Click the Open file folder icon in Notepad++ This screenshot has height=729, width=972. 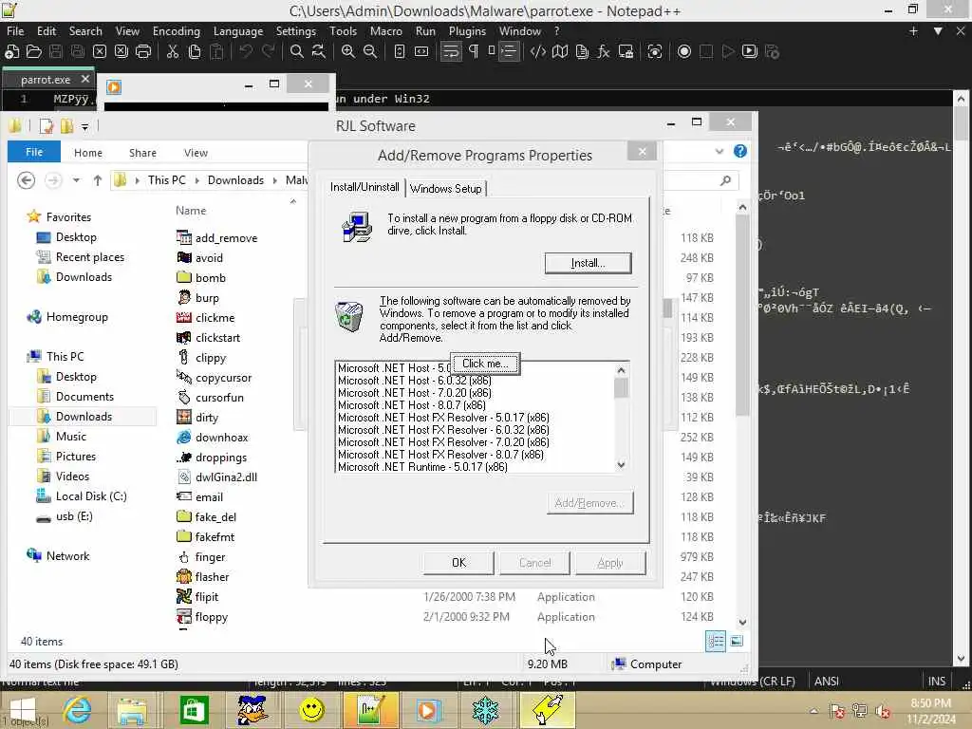click(34, 52)
